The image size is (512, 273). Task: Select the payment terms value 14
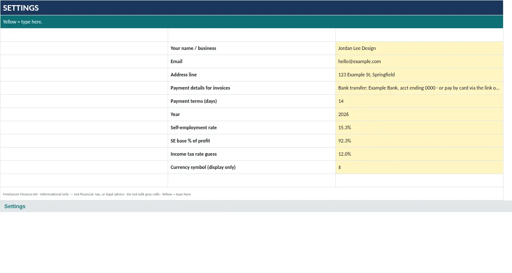pos(419,101)
